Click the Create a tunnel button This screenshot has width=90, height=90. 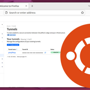(x=13, y=45)
